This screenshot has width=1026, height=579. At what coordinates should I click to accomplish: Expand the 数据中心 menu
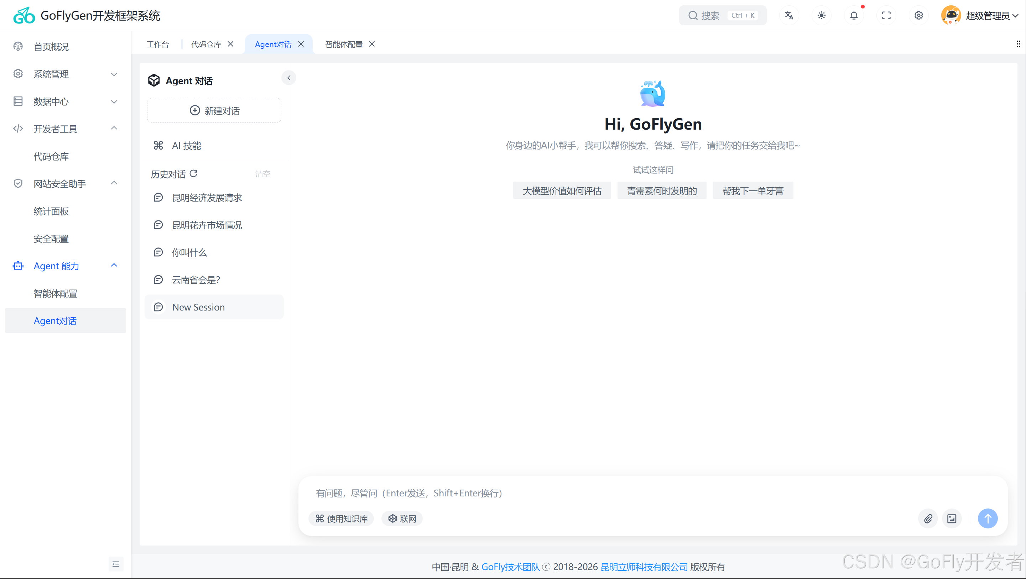tap(65, 101)
